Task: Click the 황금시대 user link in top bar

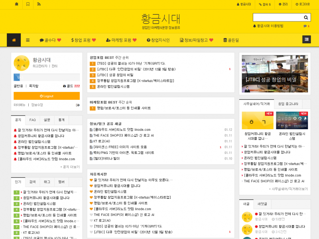Action: [244, 4]
